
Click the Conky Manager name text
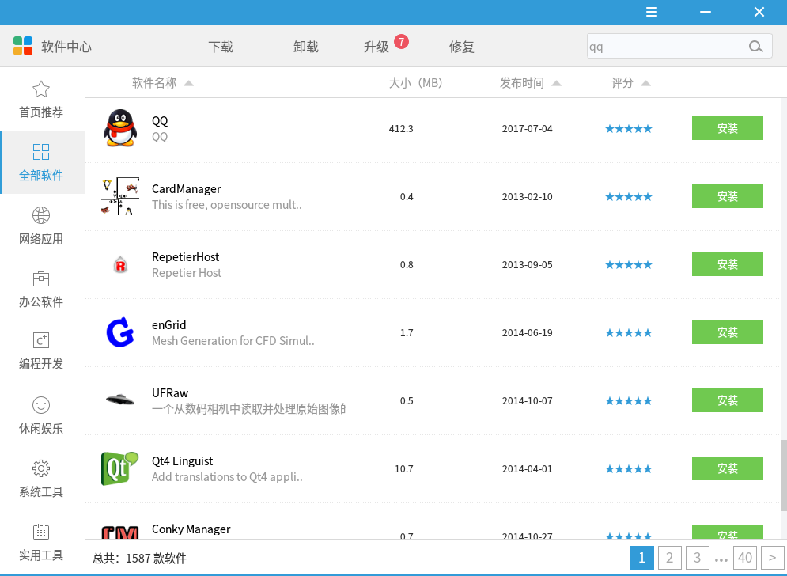tap(191, 529)
